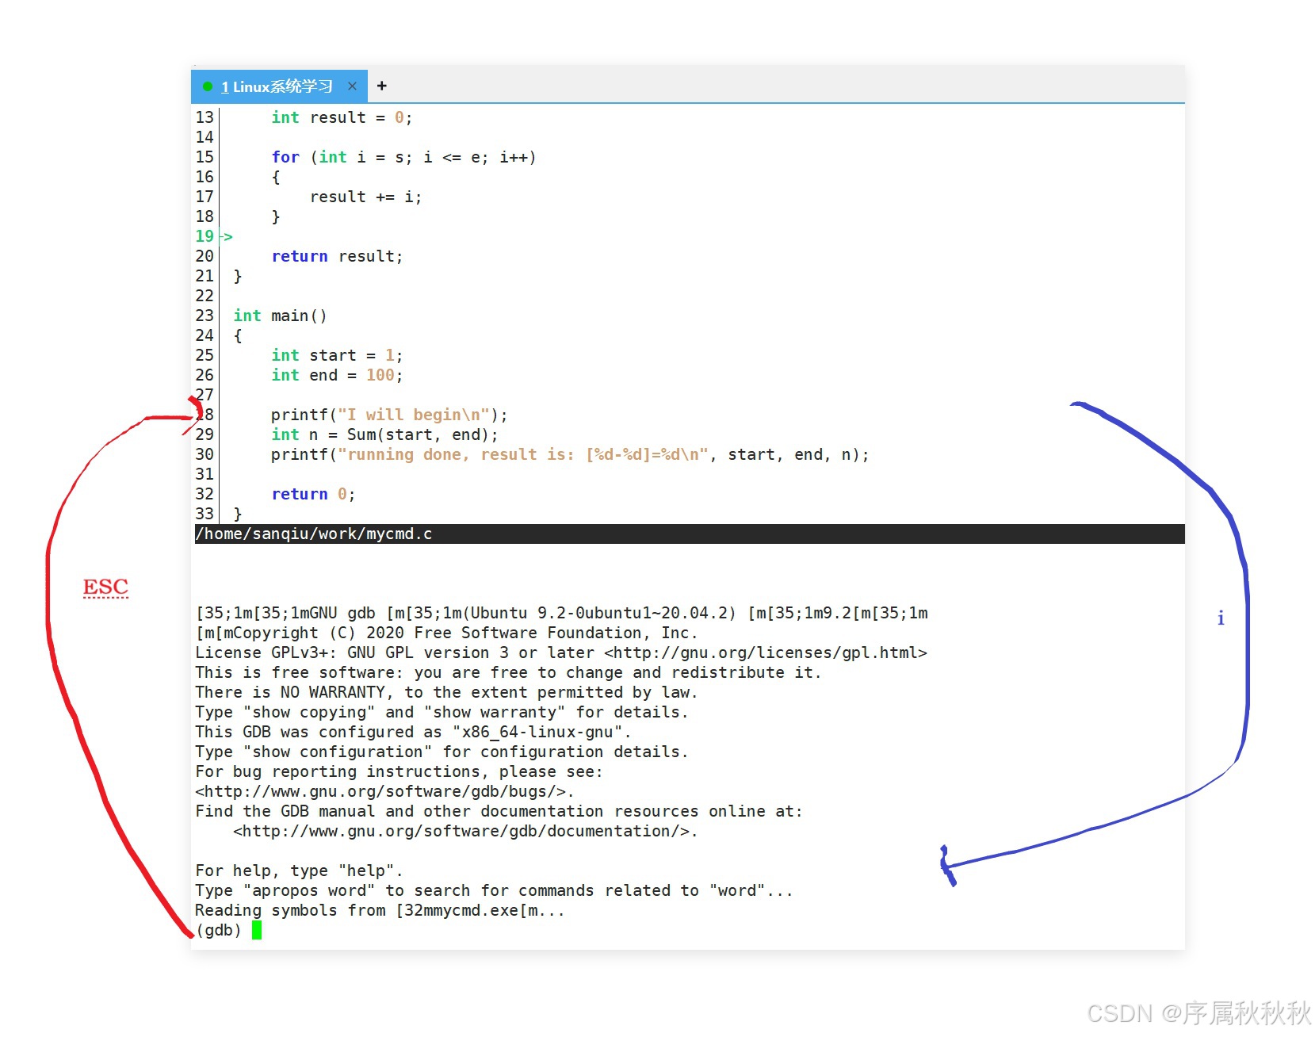Close the Linux系统学习 tab
1315x1037 pixels.
coord(352,86)
